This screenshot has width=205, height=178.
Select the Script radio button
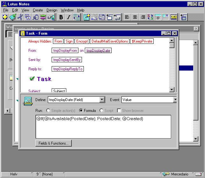point(101,111)
